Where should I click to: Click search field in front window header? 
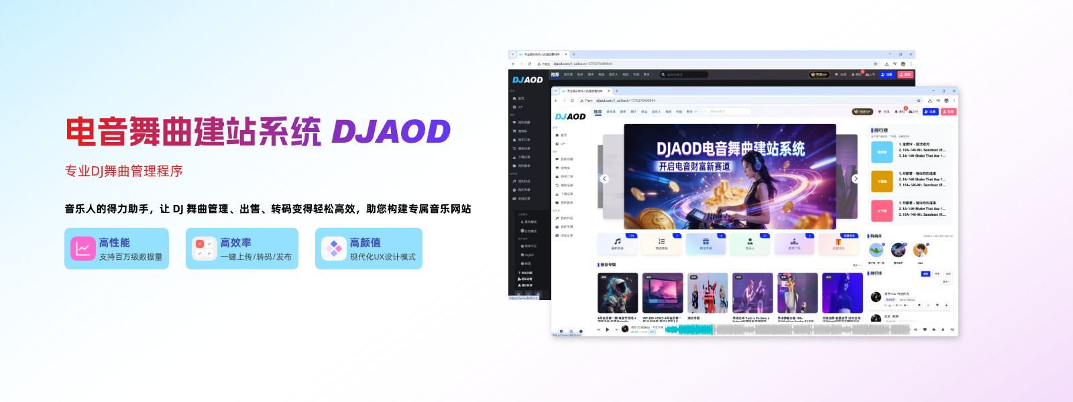tap(728, 111)
